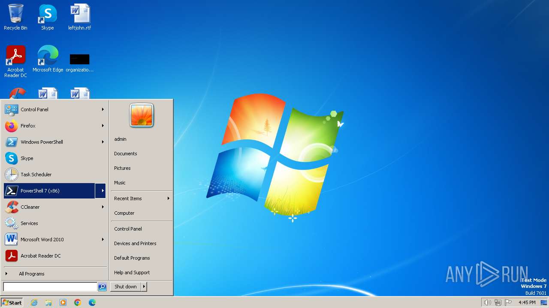The width and height of the screenshot is (549, 308).
Task: Expand Windows PowerShell jump list arrow
Action: [103, 142]
